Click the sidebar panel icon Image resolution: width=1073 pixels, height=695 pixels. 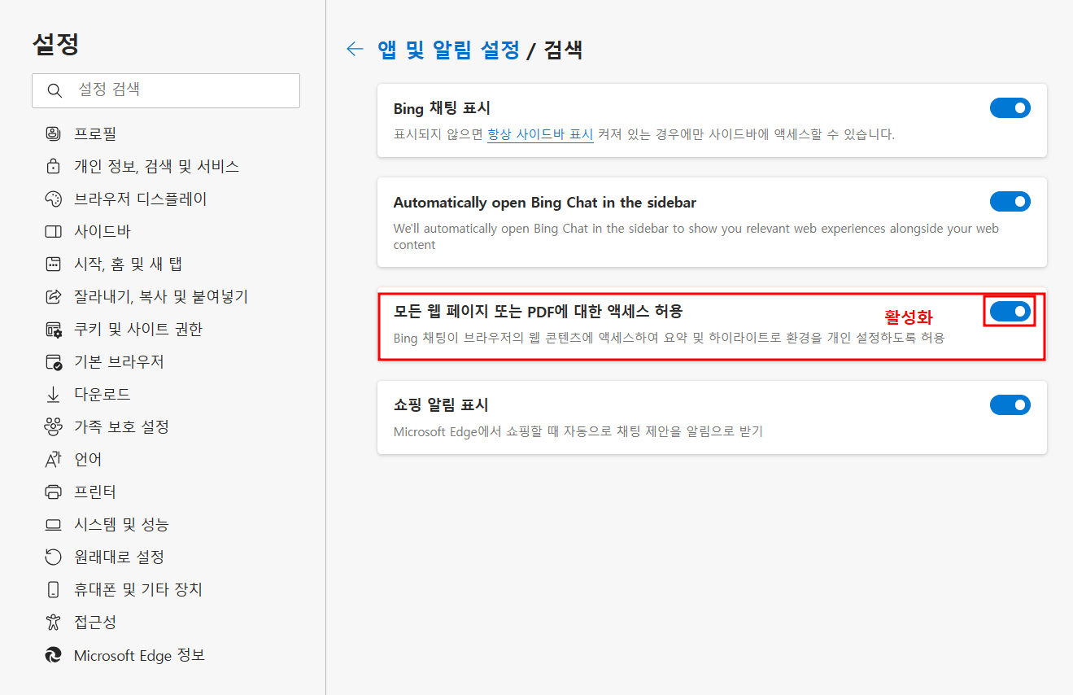[x=53, y=231]
